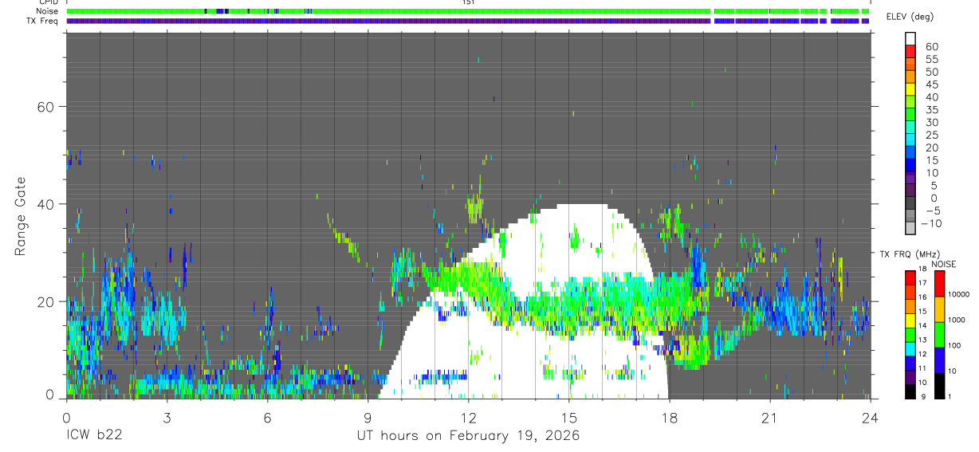Click the "151" CPID value at top
Viewport: 979px width, 452px height.
[x=469, y=2]
